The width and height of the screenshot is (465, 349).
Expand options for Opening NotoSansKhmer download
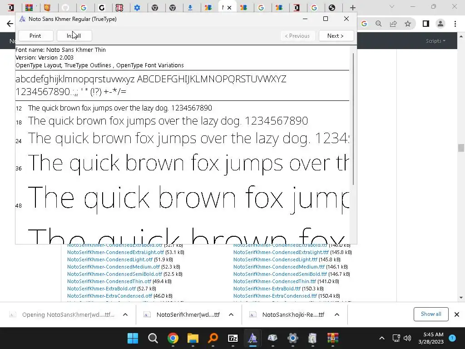click(125, 314)
